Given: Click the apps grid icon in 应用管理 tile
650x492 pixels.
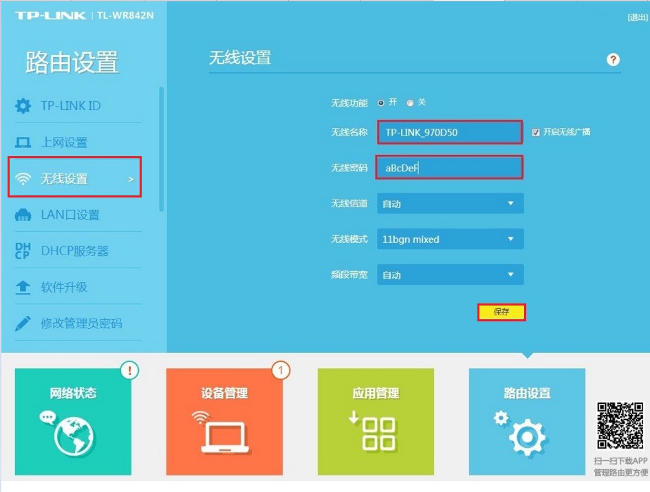Looking at the screenshot, I should click(x=378, y=434).
